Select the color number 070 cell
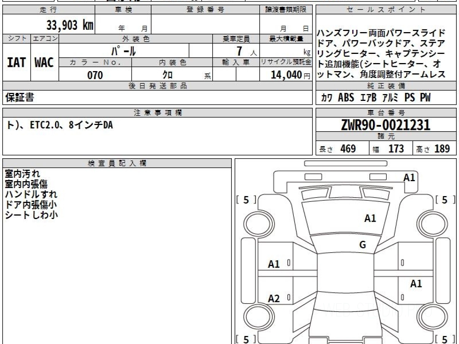Image resolution: width=459 pixels, height=344 pixels. (95, 75)
